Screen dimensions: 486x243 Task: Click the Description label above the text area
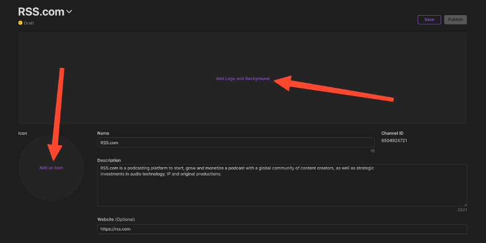pos(109,160)
